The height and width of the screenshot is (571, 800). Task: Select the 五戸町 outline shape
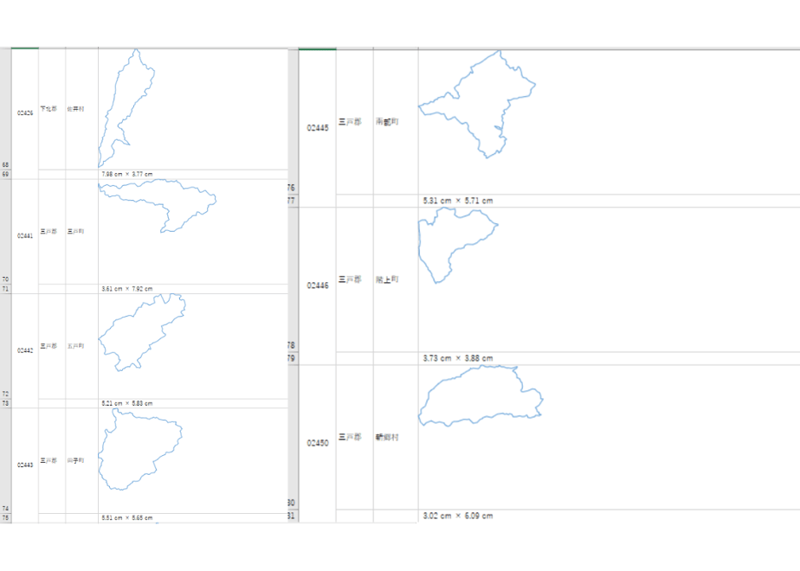tap(142, 332)
